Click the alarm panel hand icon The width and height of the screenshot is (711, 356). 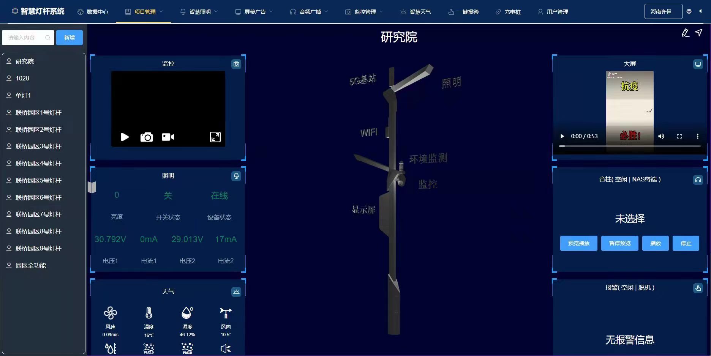(x=698, y=288)
